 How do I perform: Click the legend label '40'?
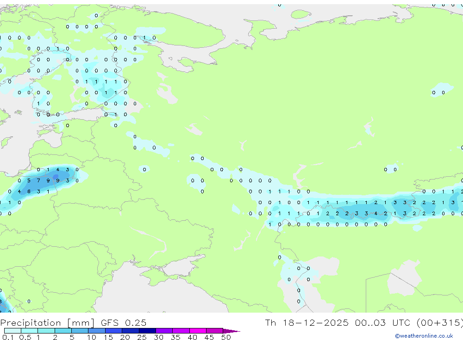[x=192, y=337]
